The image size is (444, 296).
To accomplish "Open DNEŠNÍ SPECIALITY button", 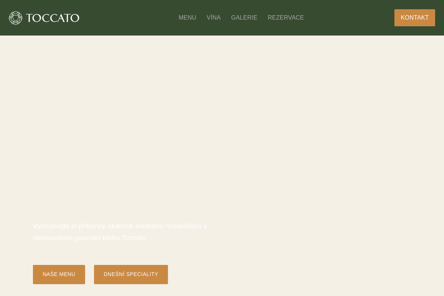I will tap(131, 275).
